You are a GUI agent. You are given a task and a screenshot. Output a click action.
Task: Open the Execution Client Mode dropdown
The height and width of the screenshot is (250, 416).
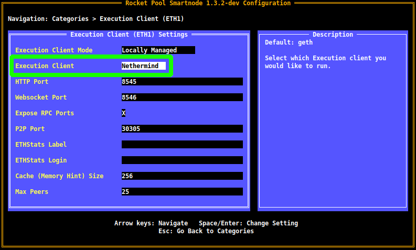158,50
